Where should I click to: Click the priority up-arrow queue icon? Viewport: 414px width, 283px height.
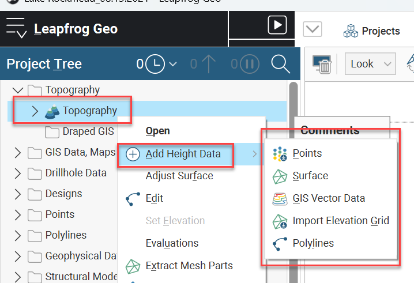[x=209, y=64]
